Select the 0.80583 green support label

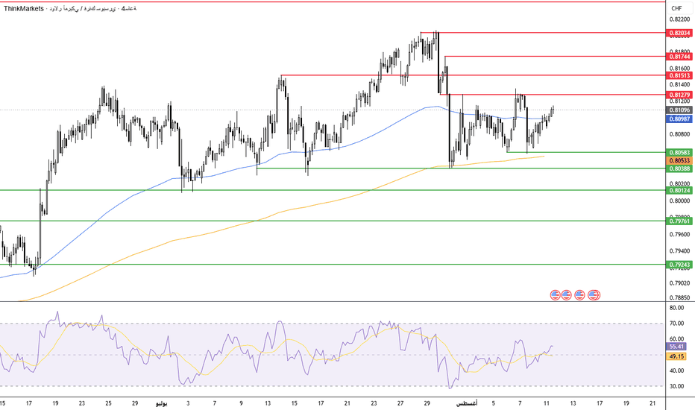tap(679, 153)
